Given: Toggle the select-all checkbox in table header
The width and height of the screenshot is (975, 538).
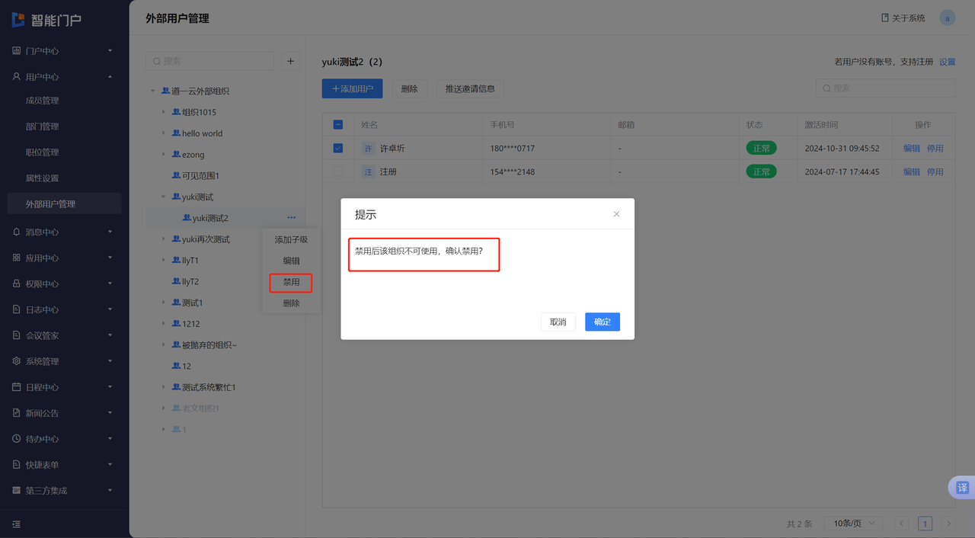Looking at the screenshot, I should tap(338, 125).
